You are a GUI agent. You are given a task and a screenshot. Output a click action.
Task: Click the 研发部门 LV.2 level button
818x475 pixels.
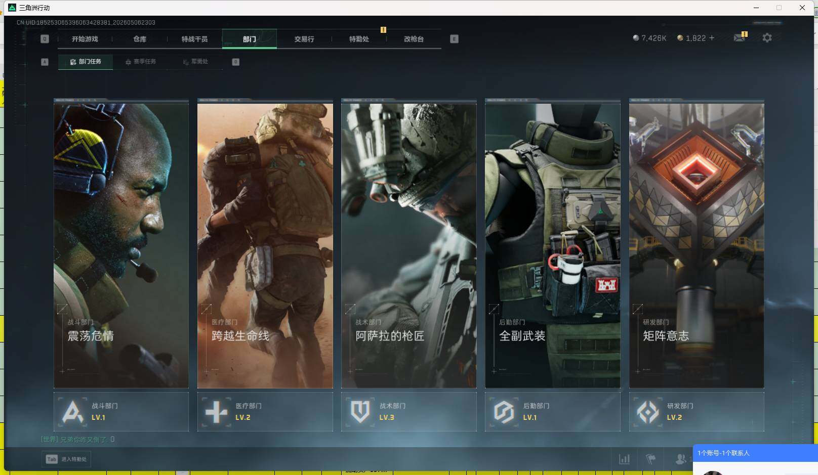click(697, 412)
